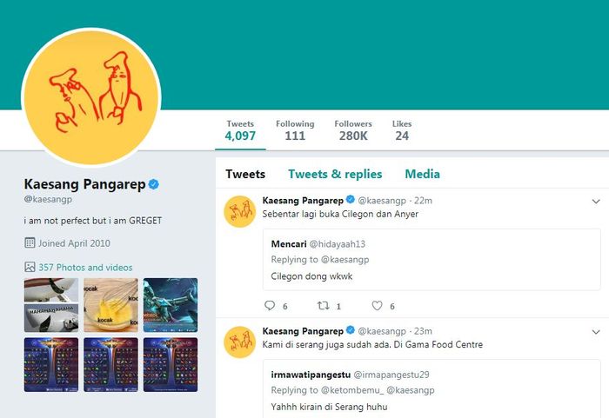The width and height of the screenshot is (609, 418).
Task: Click the reply icon on Cilegon tweet
Action: [270, 305]
